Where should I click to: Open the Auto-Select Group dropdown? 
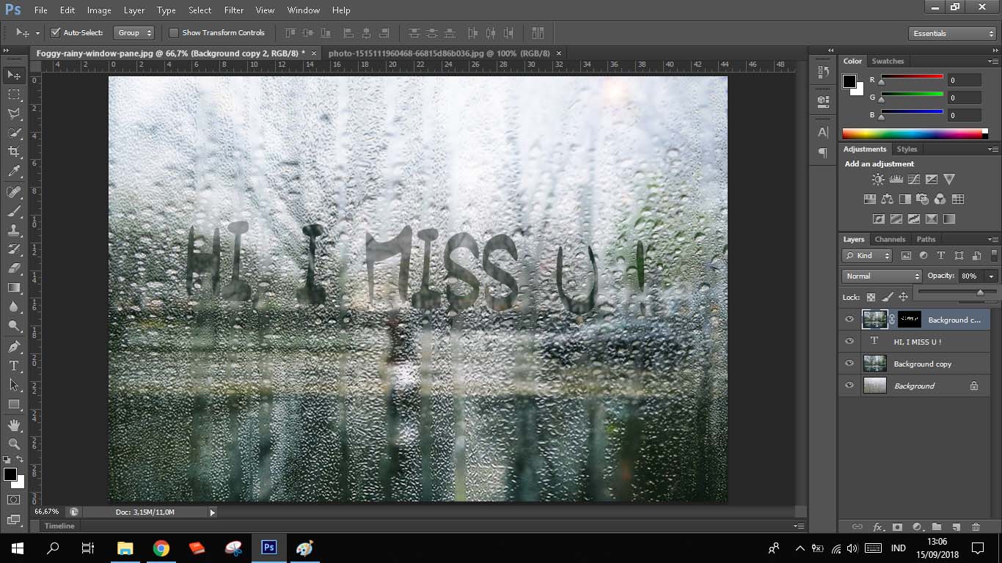point(134,33)
